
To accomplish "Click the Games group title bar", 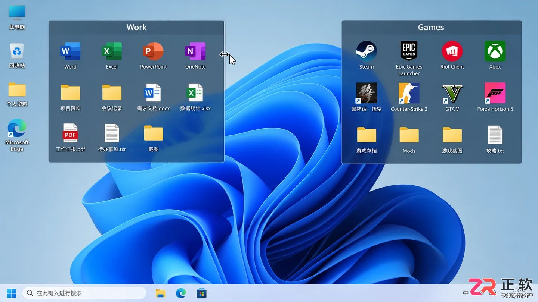I will (432, 27).
